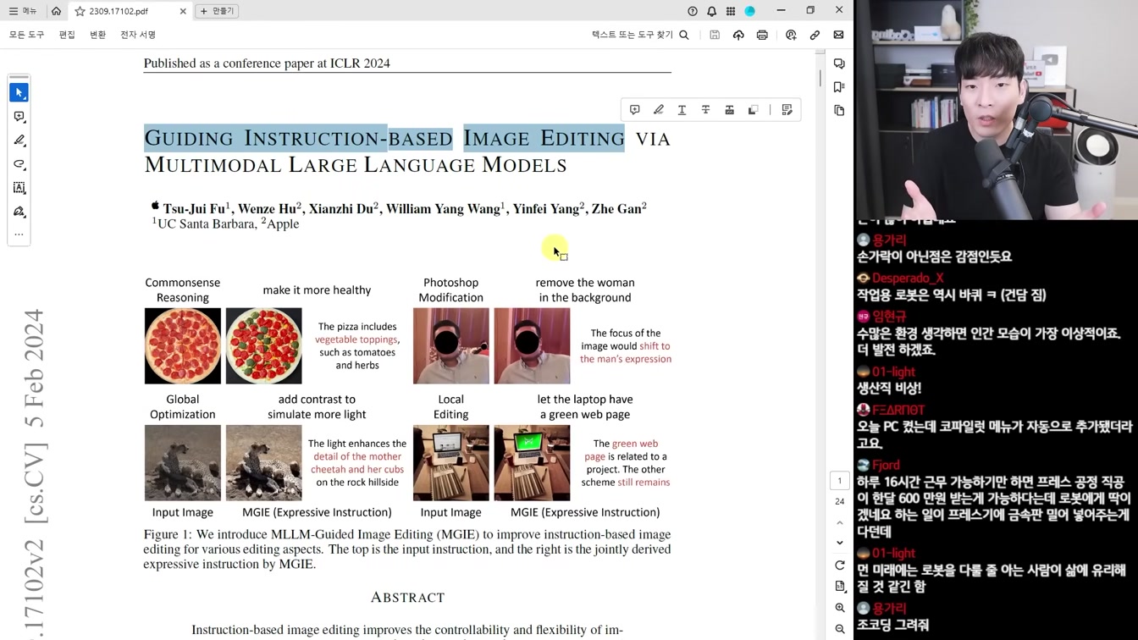Open the 변환 menu
The width and height of the screenshot is (1138, 640).
point(97,35)
